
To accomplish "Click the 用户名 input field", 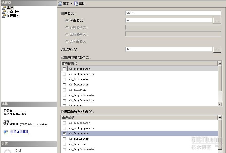I will point(173,13).
